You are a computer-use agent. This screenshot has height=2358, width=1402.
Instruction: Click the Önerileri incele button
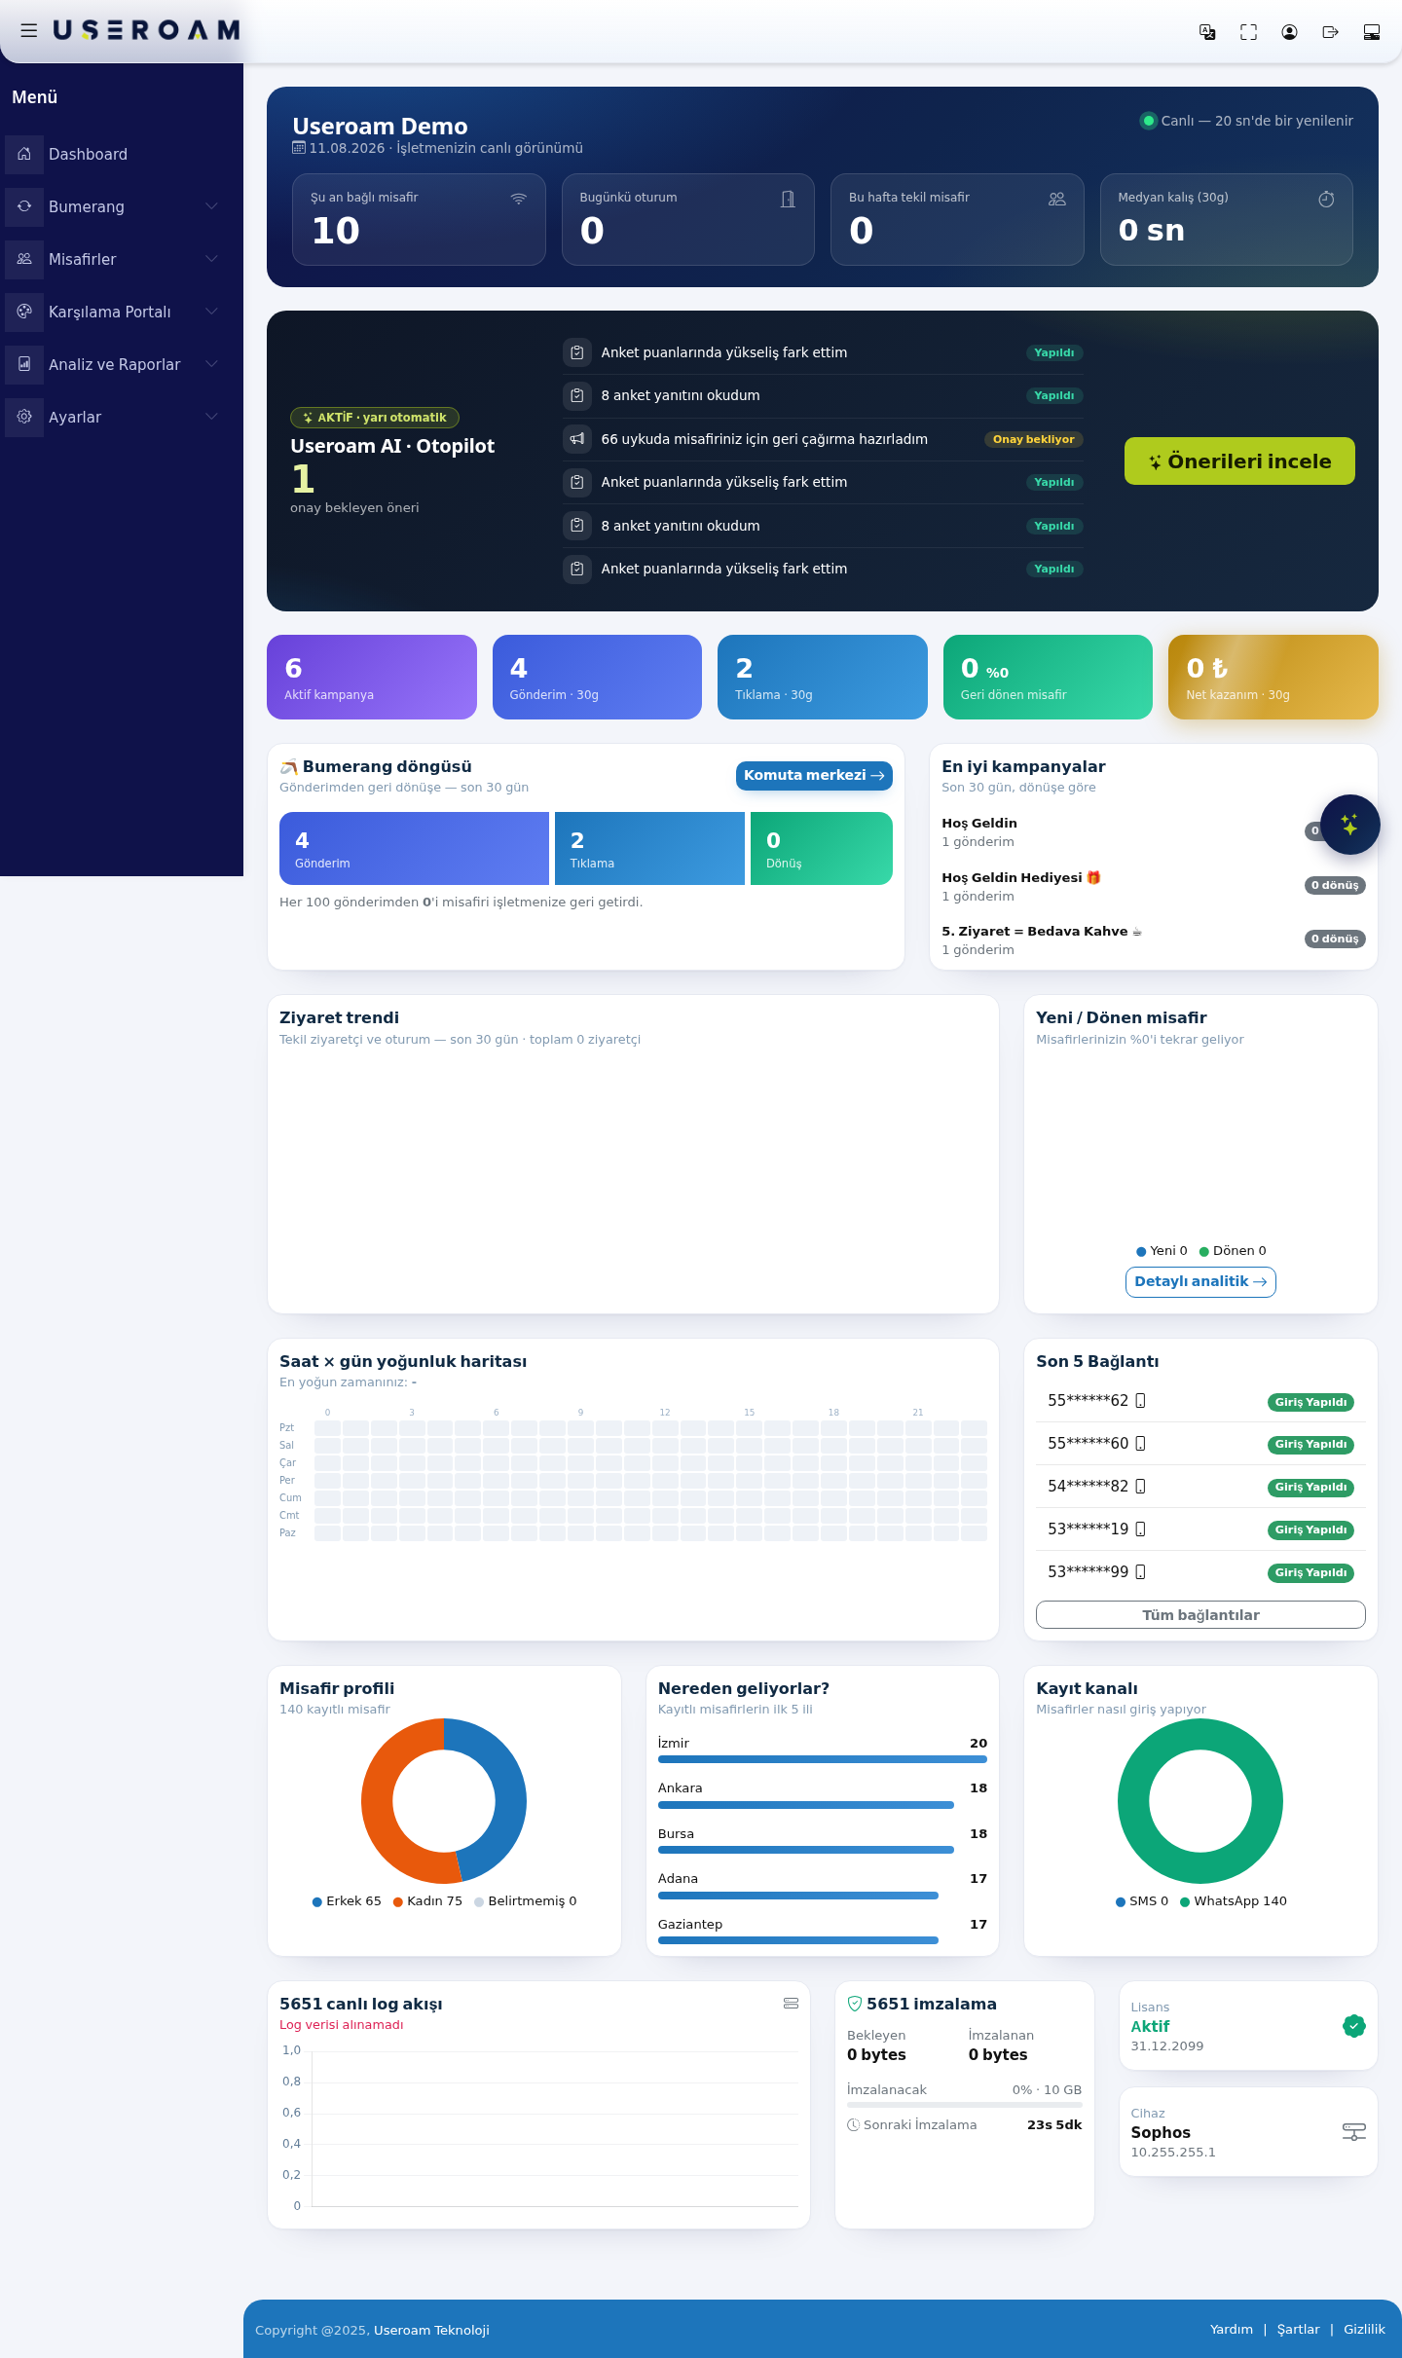(1239, 461)
